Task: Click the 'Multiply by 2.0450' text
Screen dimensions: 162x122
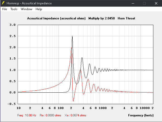Action: click(102, 18)
